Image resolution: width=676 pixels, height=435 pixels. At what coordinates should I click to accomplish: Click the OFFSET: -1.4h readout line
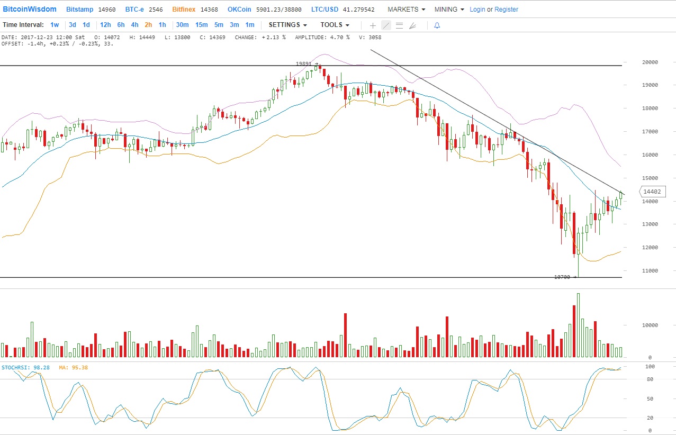tap(57, 44)
